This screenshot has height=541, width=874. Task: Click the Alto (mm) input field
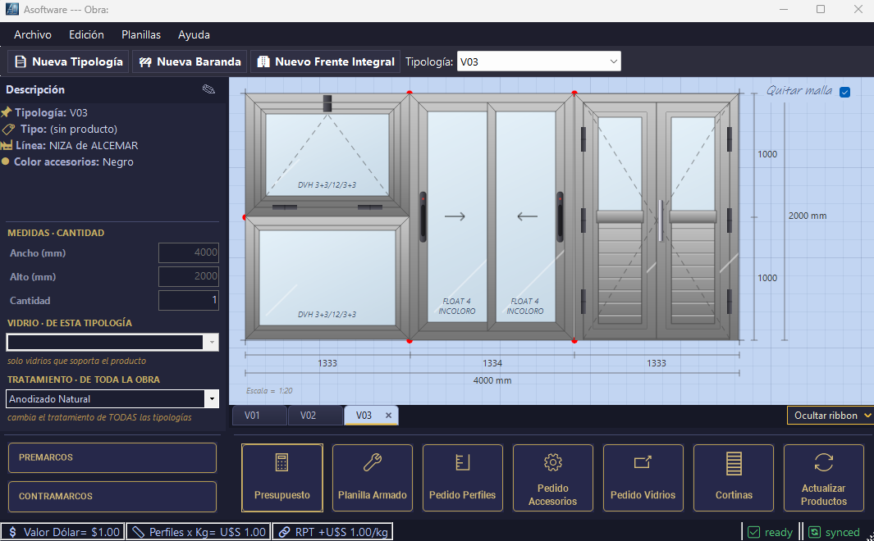[189, 276]
